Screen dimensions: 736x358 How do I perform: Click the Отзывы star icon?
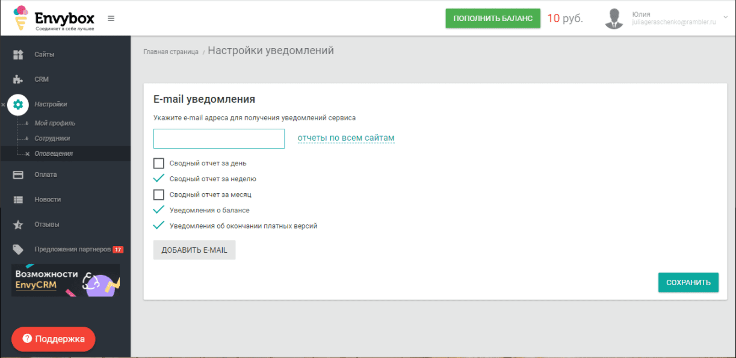pyautogui.click(x=18, y=224)
